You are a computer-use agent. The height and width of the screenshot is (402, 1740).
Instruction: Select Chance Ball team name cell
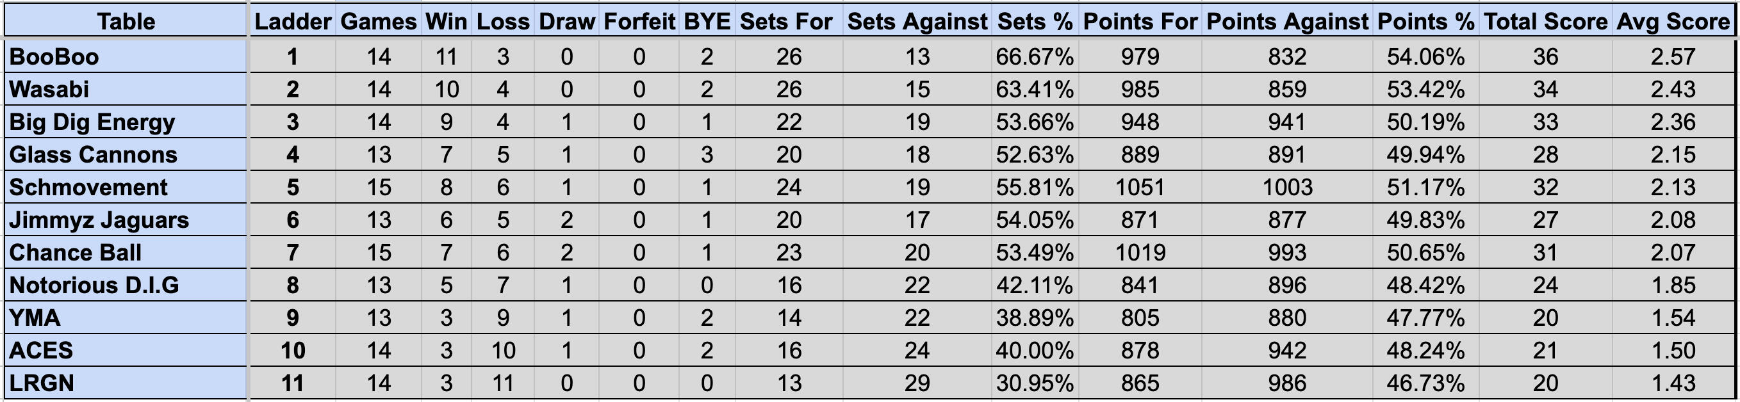tap(126, 252)
